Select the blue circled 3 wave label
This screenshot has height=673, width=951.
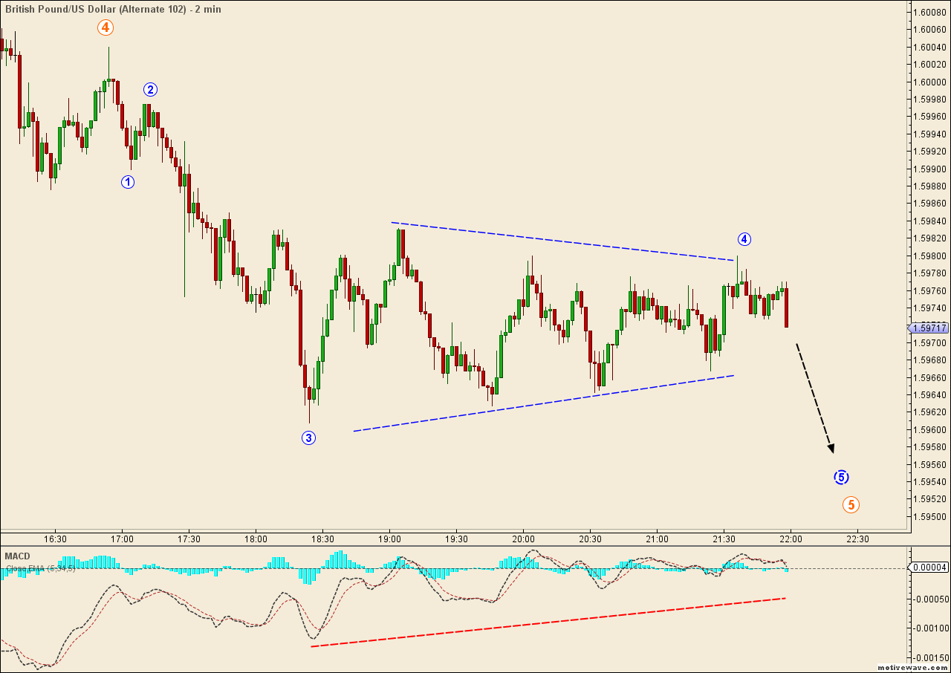point(309,438)
